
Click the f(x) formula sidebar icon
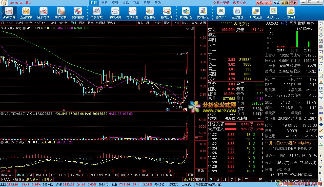(x=321, y=93)
